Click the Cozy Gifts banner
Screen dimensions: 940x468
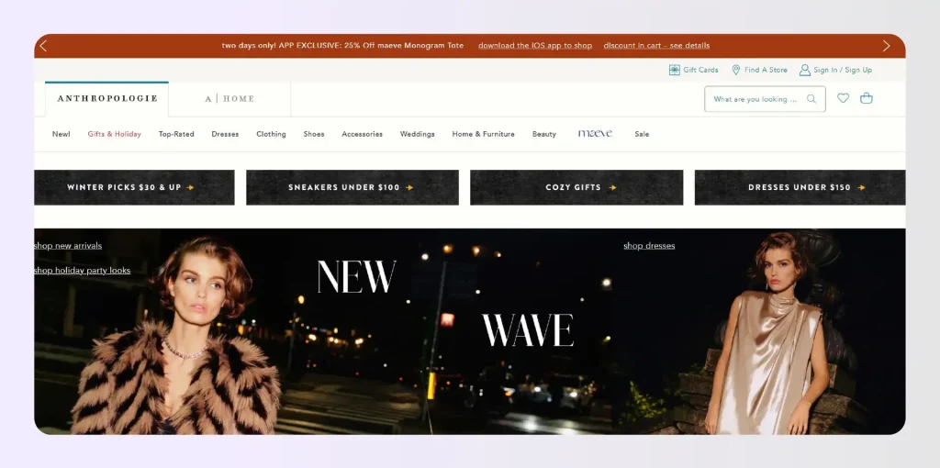576,187
